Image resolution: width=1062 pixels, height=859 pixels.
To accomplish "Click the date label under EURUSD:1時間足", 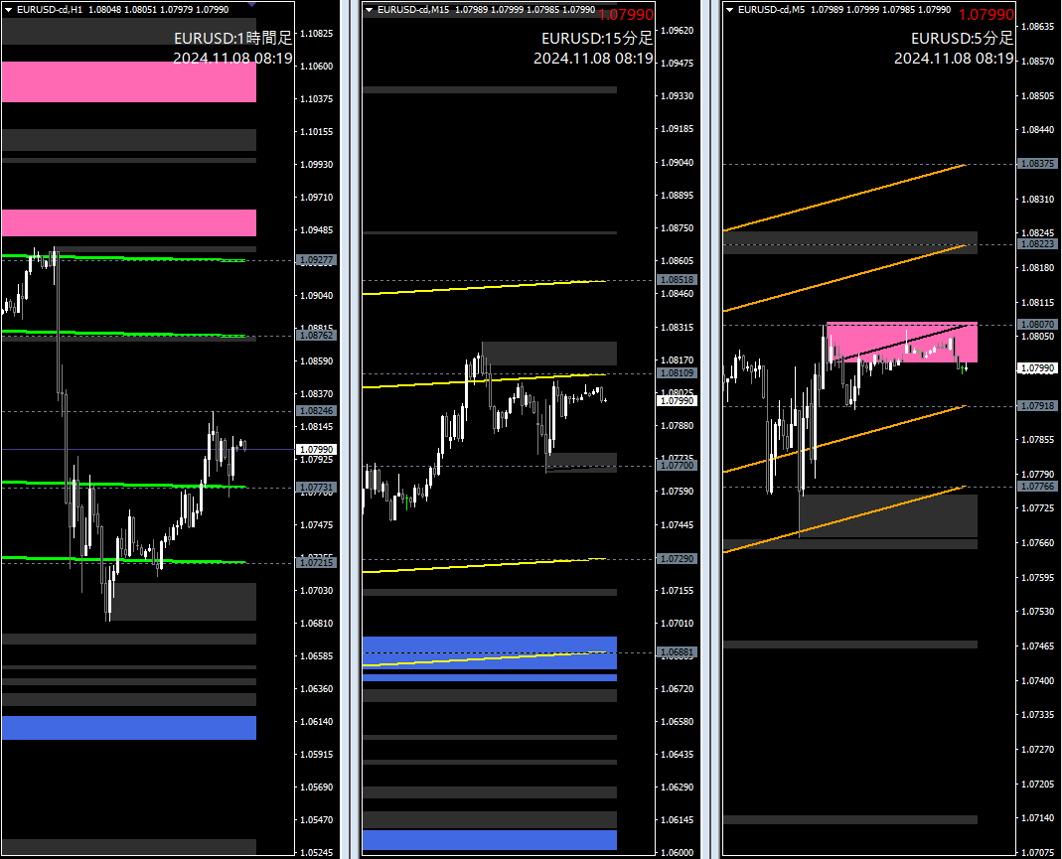I will [x=233, y=59].
